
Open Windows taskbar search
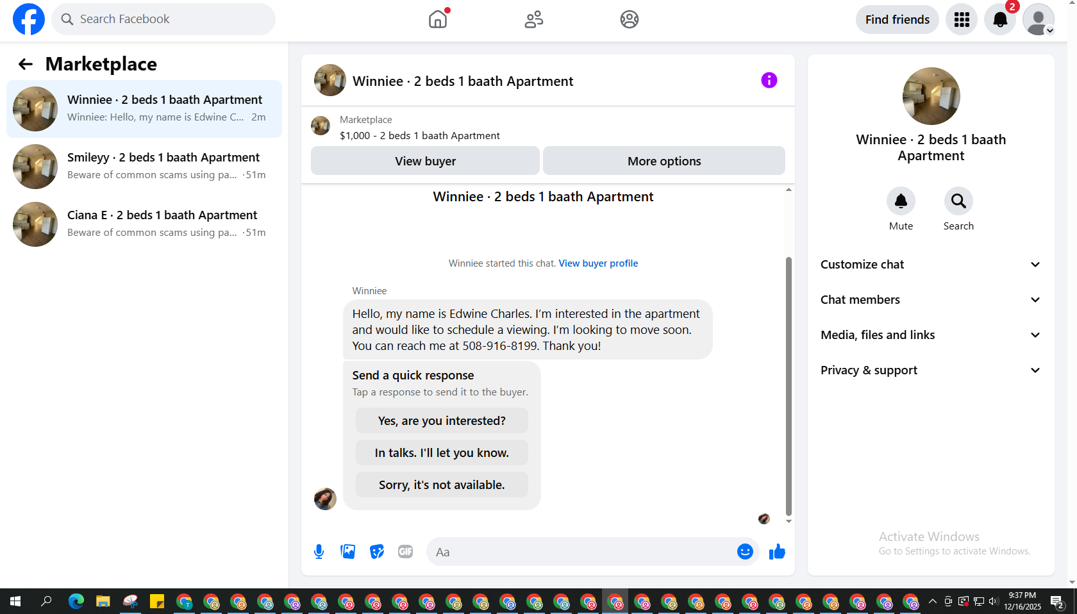coord(46,601)
